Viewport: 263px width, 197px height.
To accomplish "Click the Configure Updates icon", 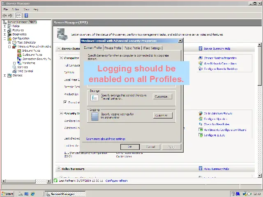I will tap(201, 119).
